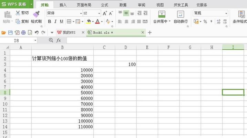Viewport: 247px width, 138px height.
Task: Open the Cloud Services tab
Action: point(202,5)
